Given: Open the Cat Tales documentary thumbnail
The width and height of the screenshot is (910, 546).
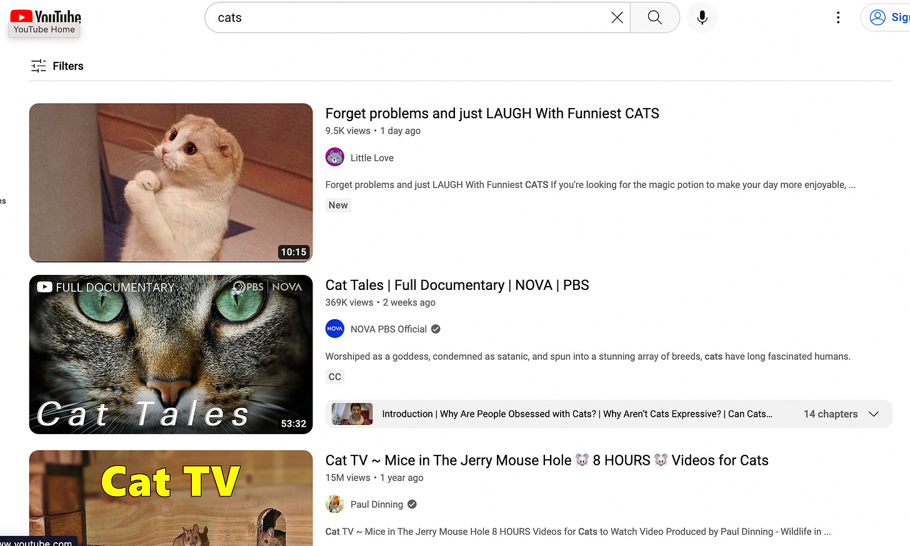Looking at the screenshot, I should click(171, 354).
